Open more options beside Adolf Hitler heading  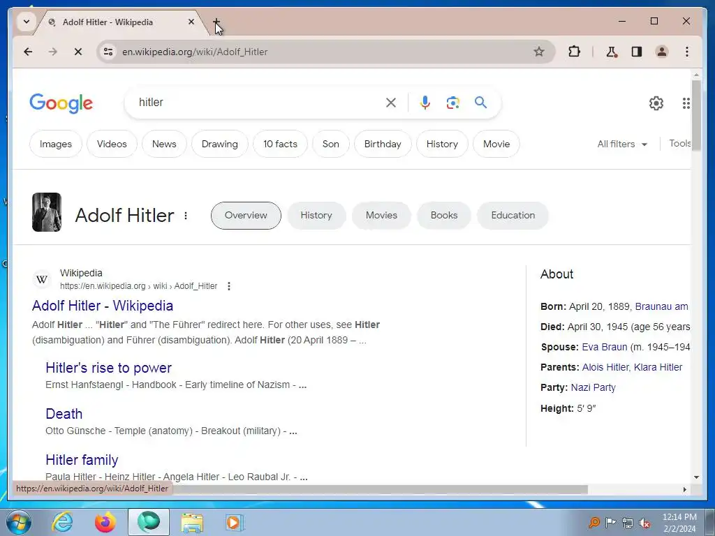pos(186,216)
